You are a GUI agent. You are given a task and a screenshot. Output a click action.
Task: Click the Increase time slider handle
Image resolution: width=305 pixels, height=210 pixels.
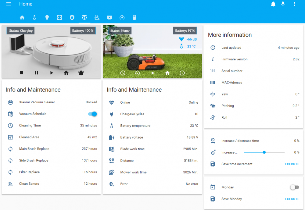point(264,152)
